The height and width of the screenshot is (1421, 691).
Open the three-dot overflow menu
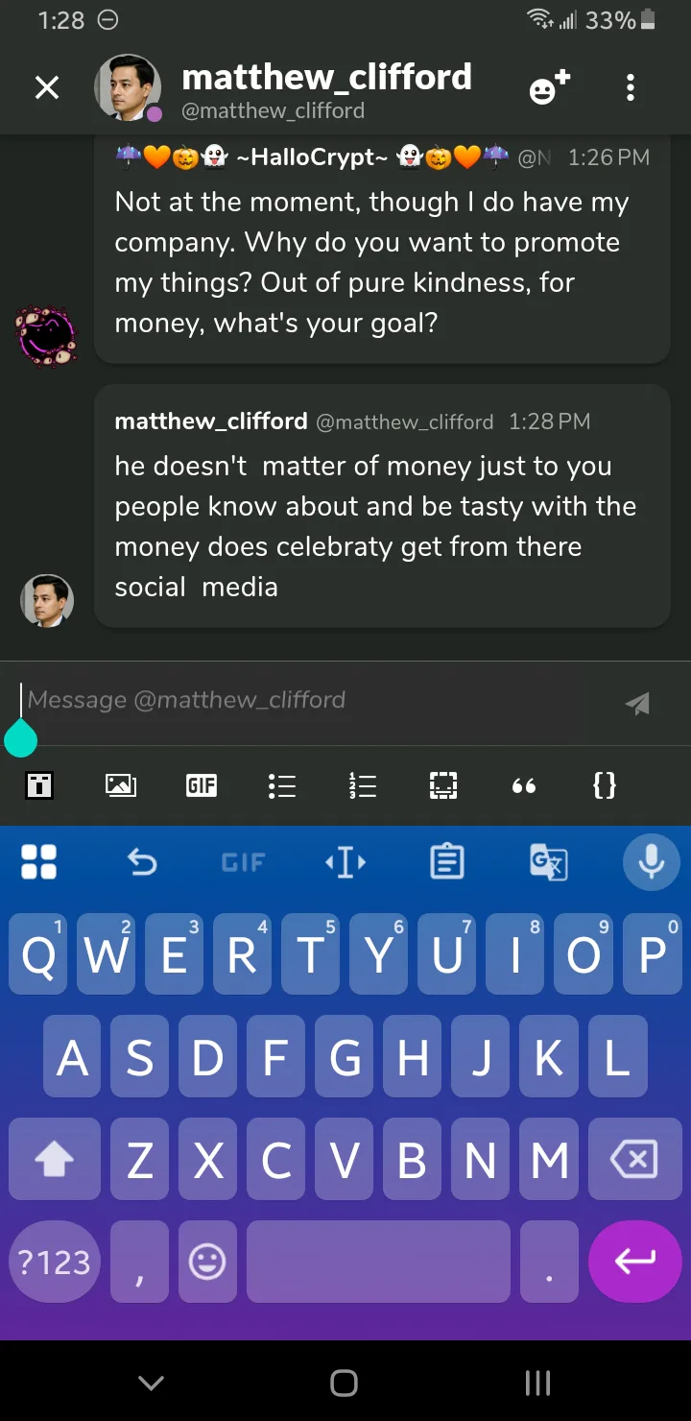pyautogui.click(x=631, y=89)
